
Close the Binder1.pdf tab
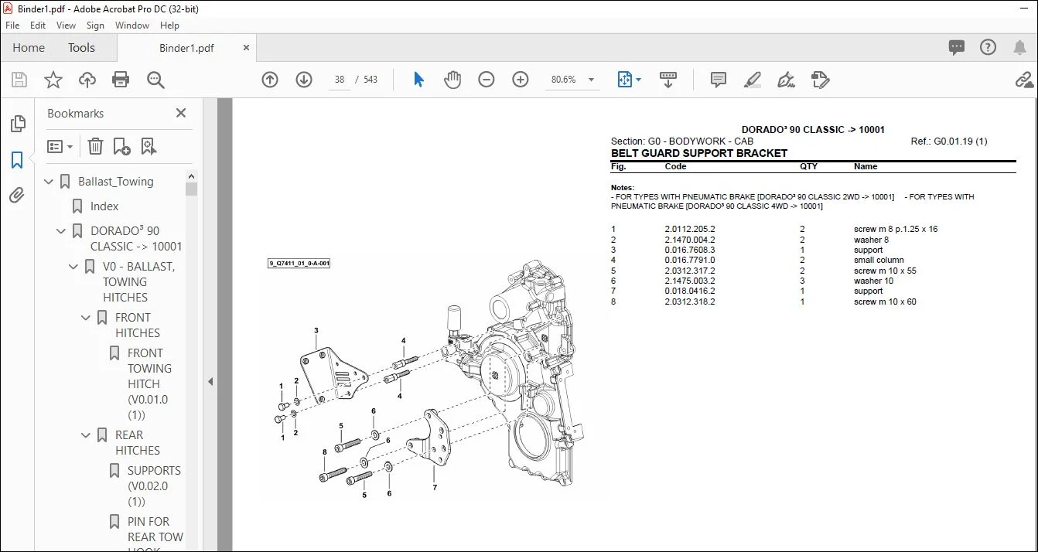[x=247, y=48]
